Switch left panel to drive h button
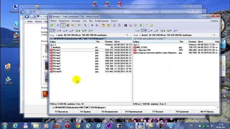The image size is (230, 129). point(84,30)
